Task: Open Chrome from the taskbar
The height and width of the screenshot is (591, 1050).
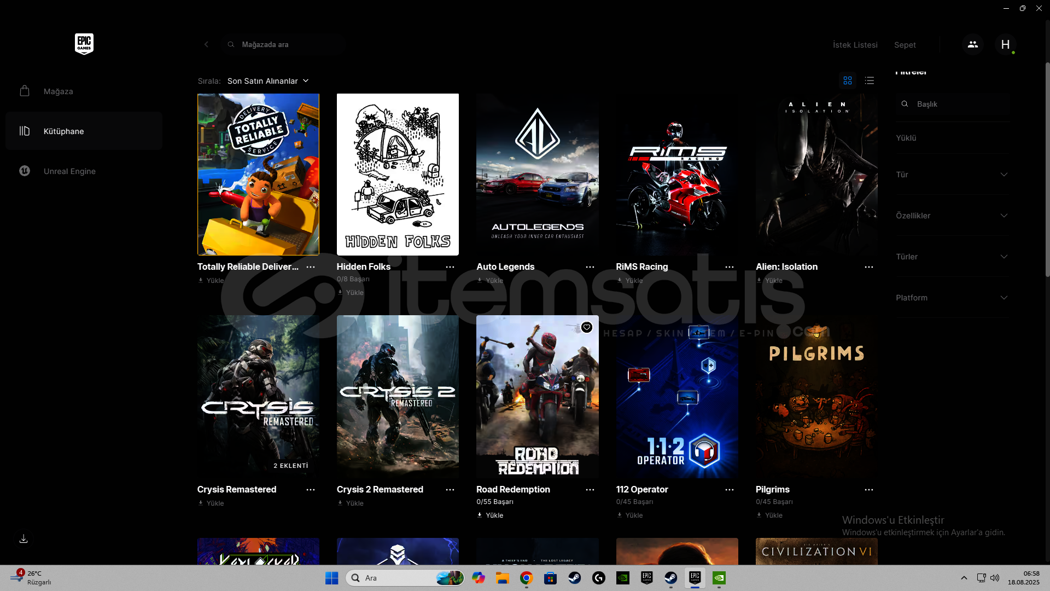Action: pyautogui.click(x=526, y=578)
